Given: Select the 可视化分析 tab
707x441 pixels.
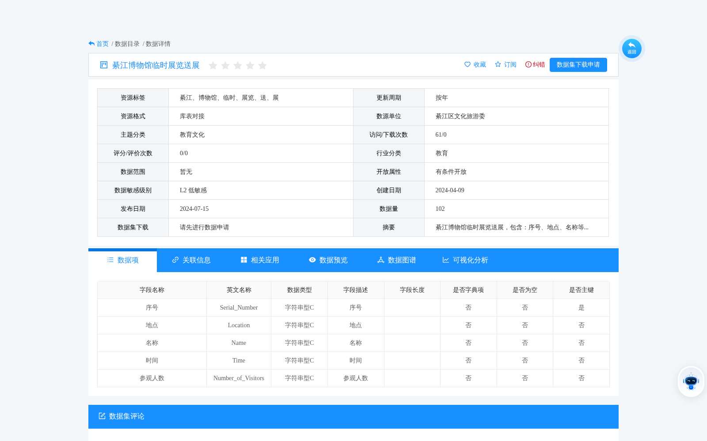Looking at the screenshot, I should pos(465,260).
